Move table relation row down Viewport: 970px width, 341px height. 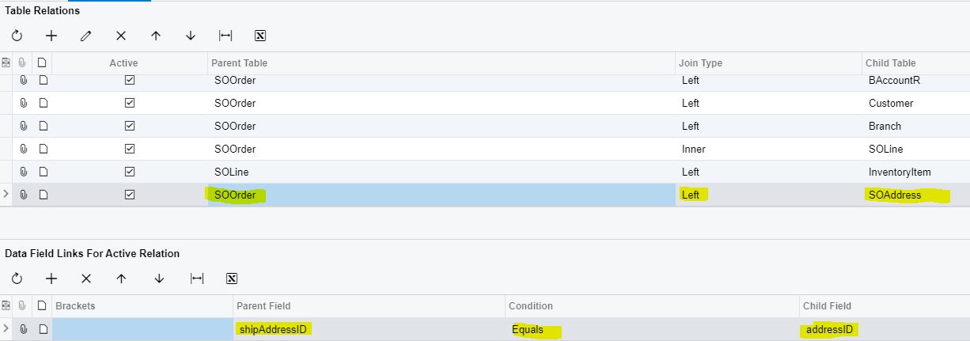click(x=191, y=36)
